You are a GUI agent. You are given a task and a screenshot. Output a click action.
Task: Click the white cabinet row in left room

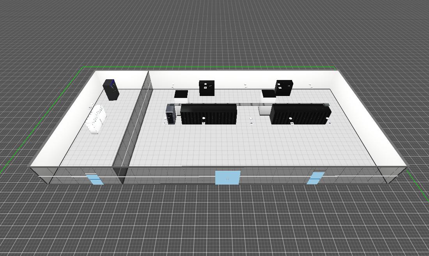[x=96, y=119]
